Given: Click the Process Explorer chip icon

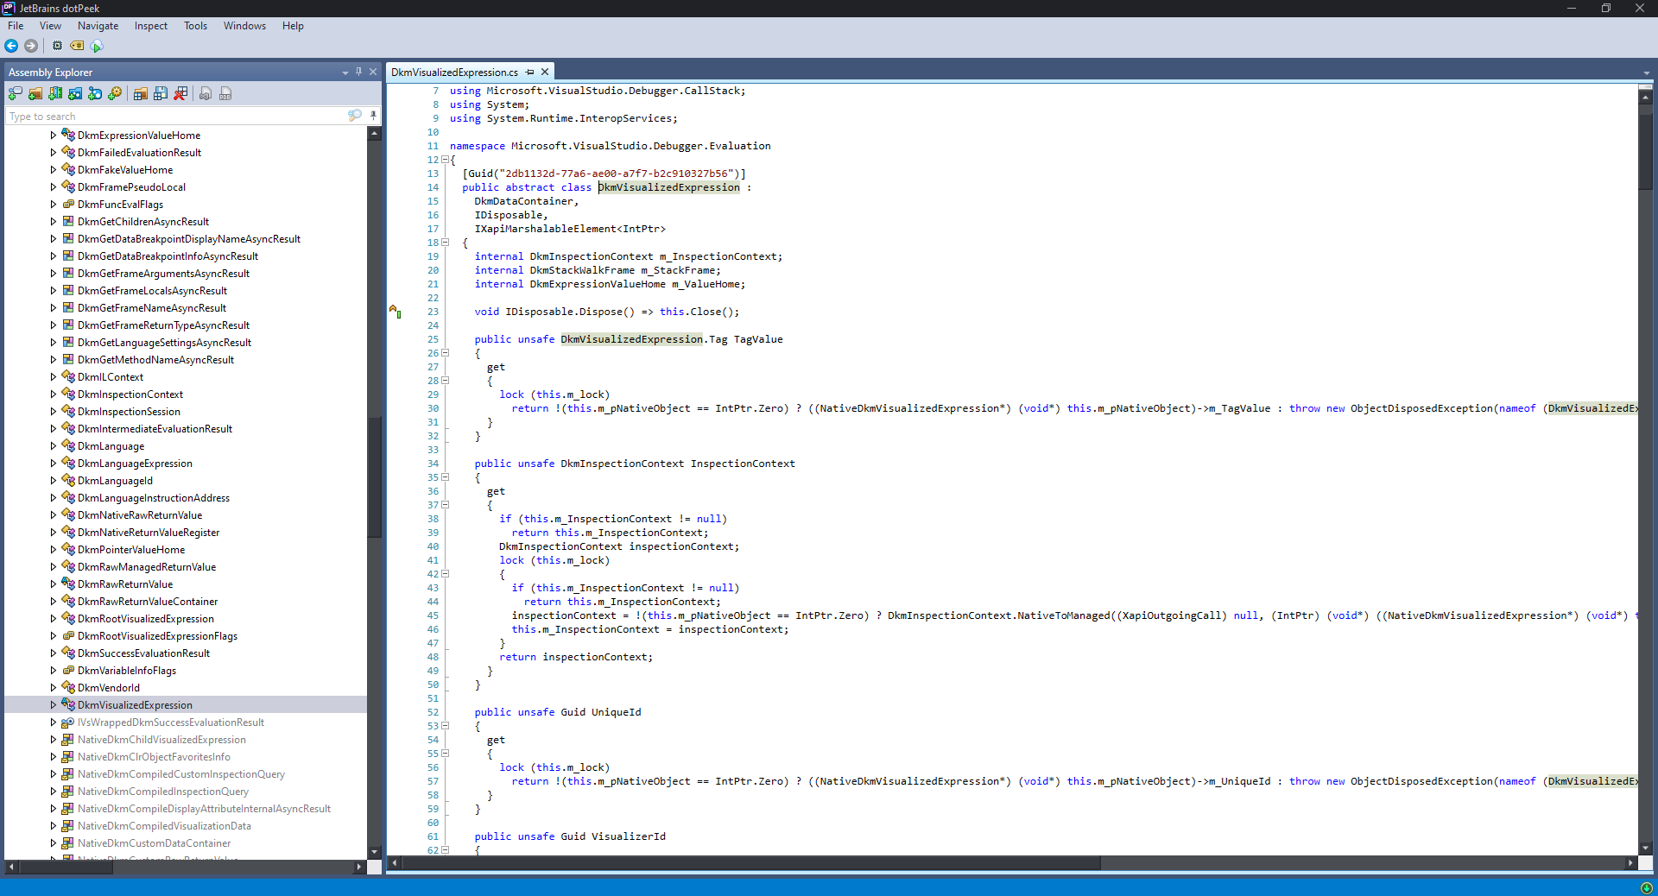Looking at the screenshot, I should 57,46.
